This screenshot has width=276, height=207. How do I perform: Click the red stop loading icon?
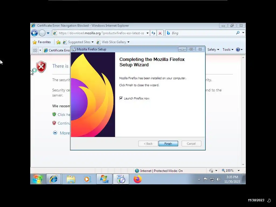click(160, 33)
